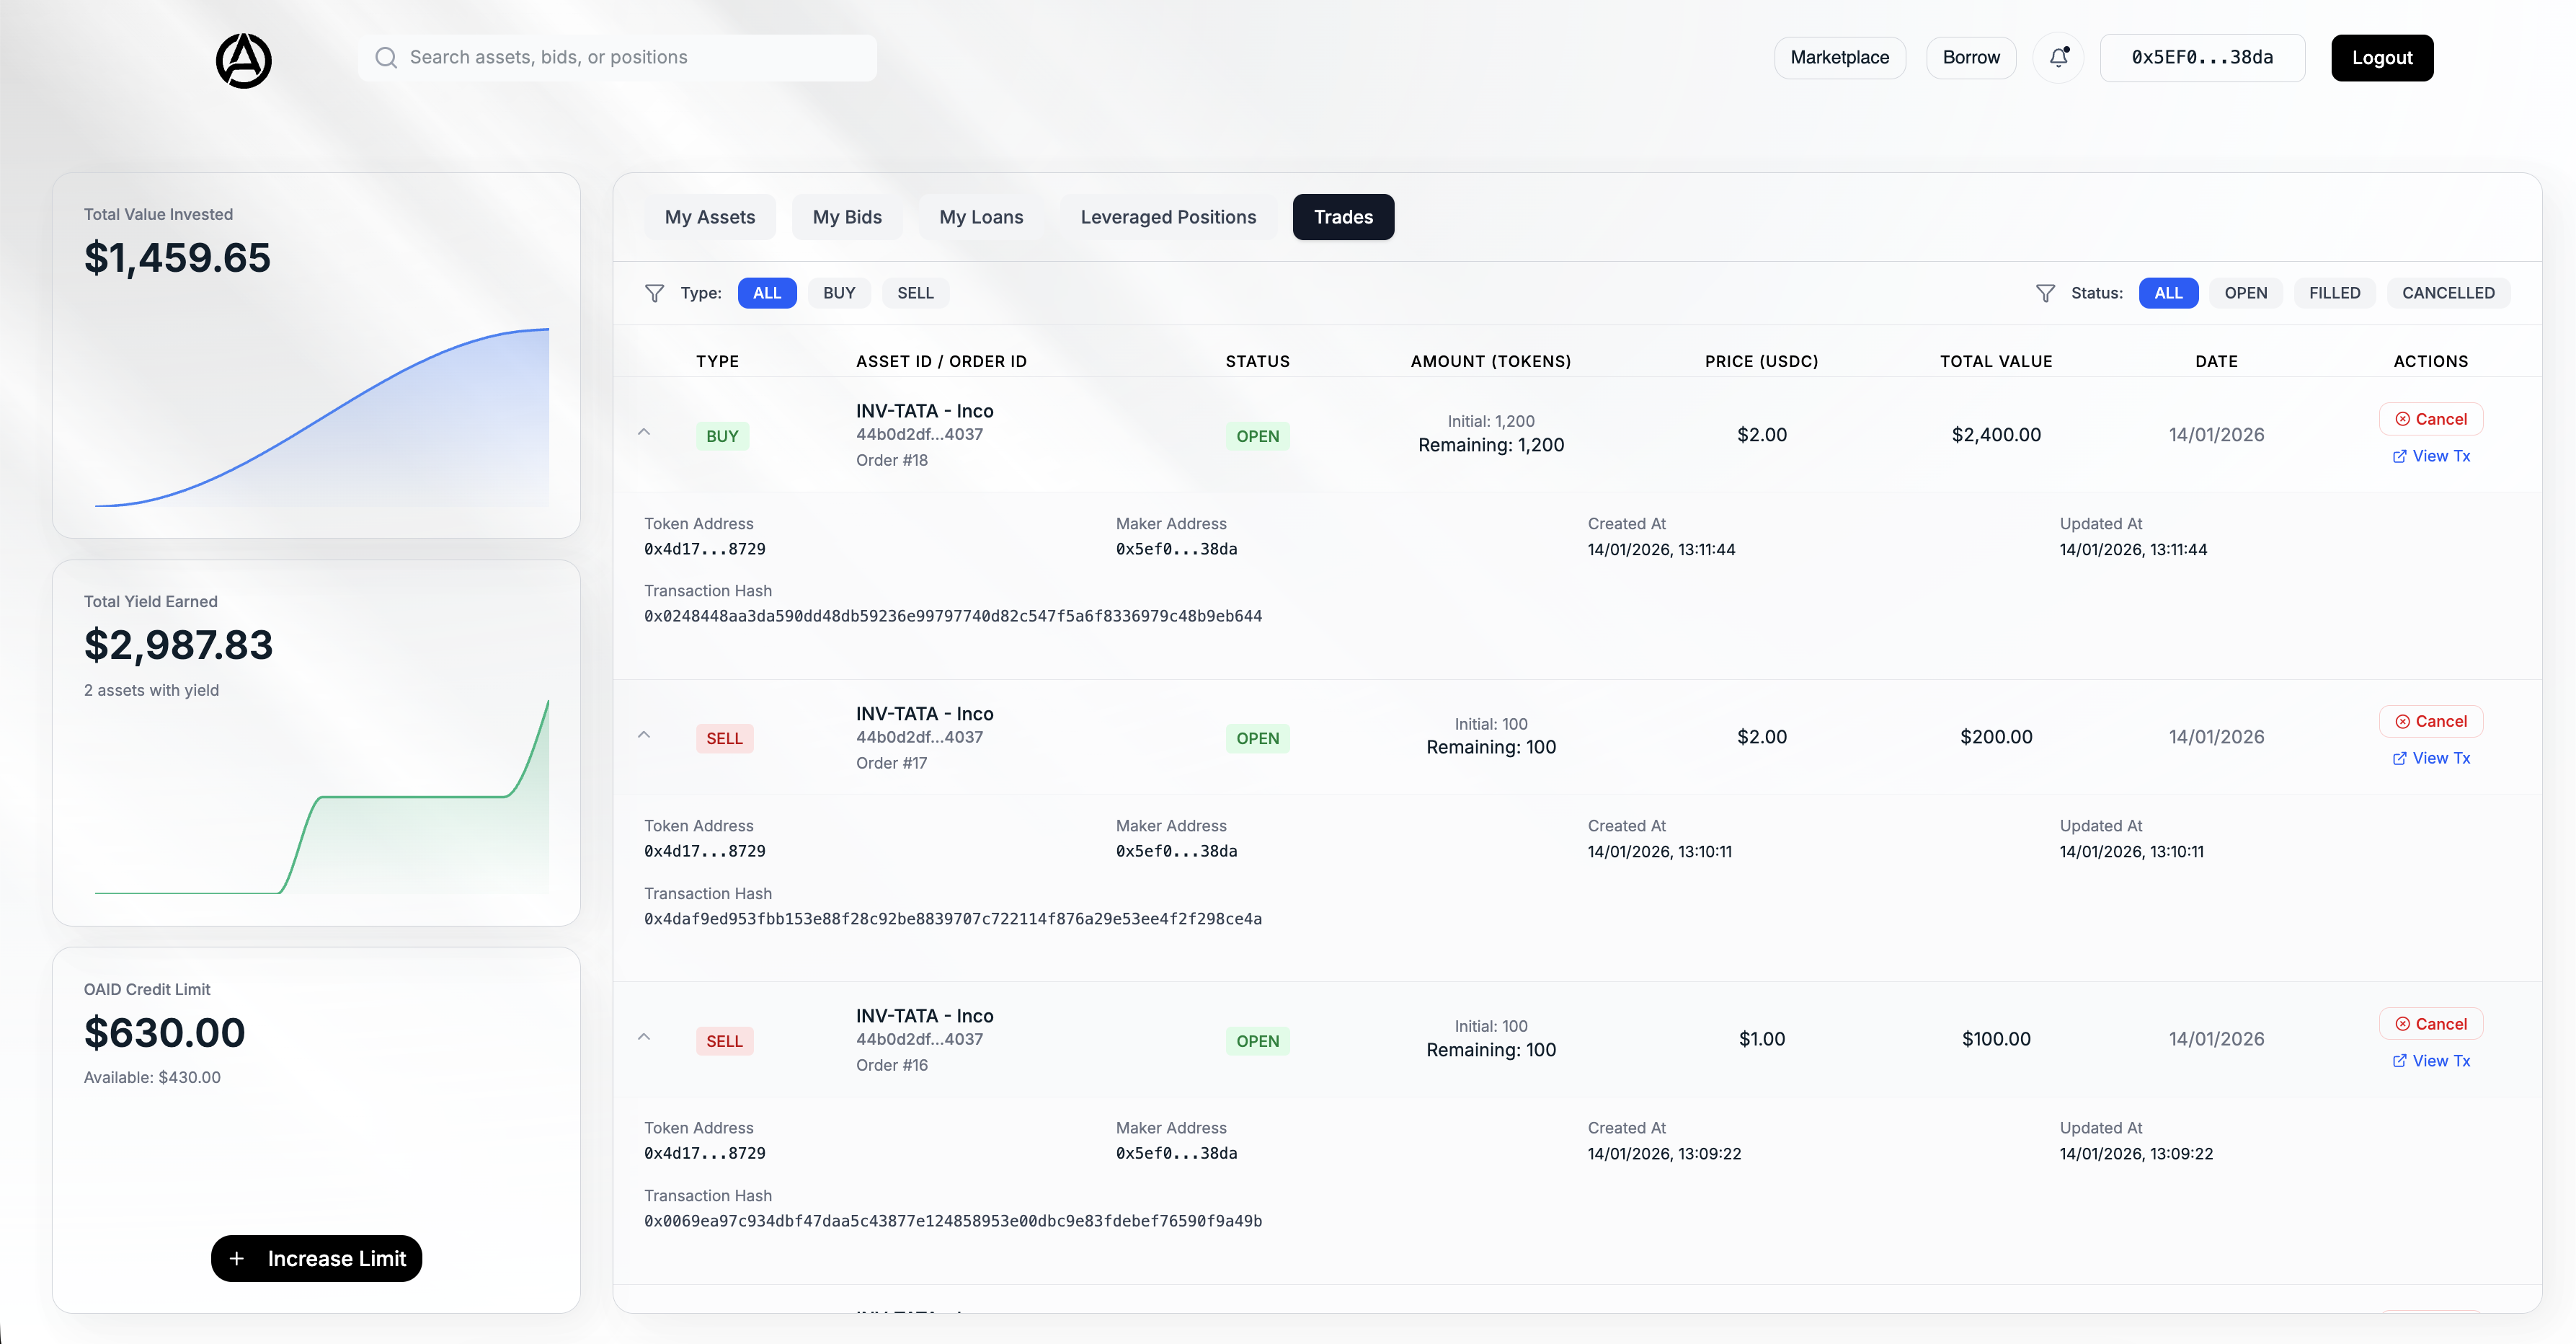This screenshot has height=1344, width=2576.
Task: Click the $2,400.00 total value cell
Action: (x=1996, y=436)
